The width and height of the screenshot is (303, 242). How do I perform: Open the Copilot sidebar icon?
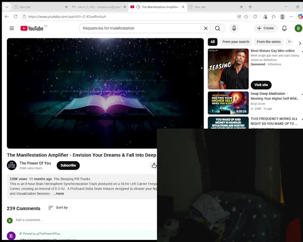[300, 17]
